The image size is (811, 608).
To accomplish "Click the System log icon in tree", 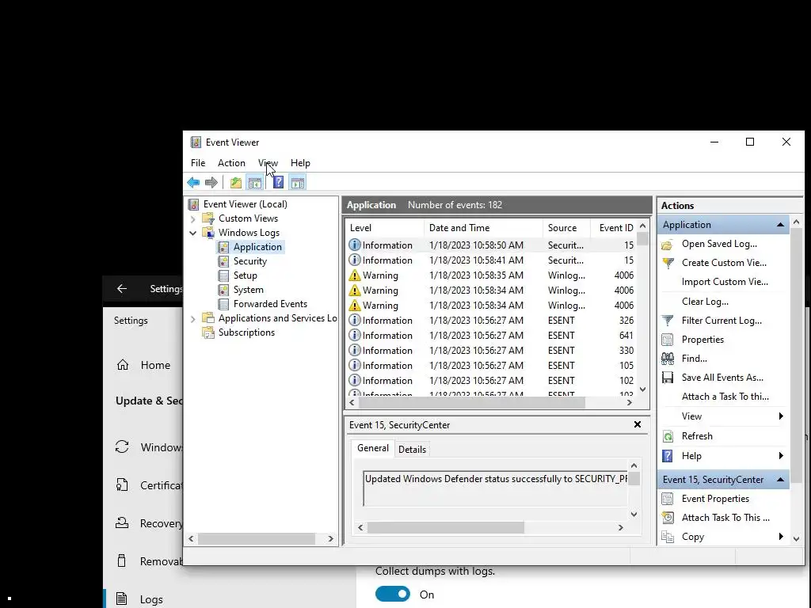I will tap(223, 290).
